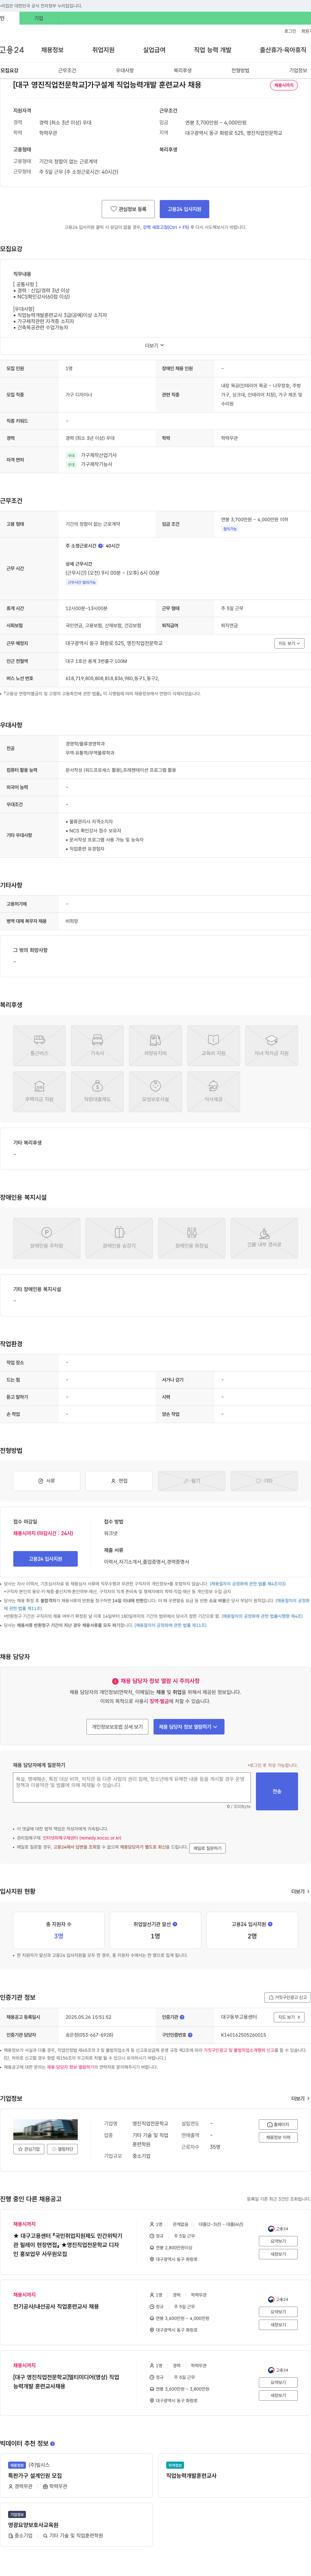Open the 실업급여 menu
Screen dimensions: 311x2576
tap(154, 50)
